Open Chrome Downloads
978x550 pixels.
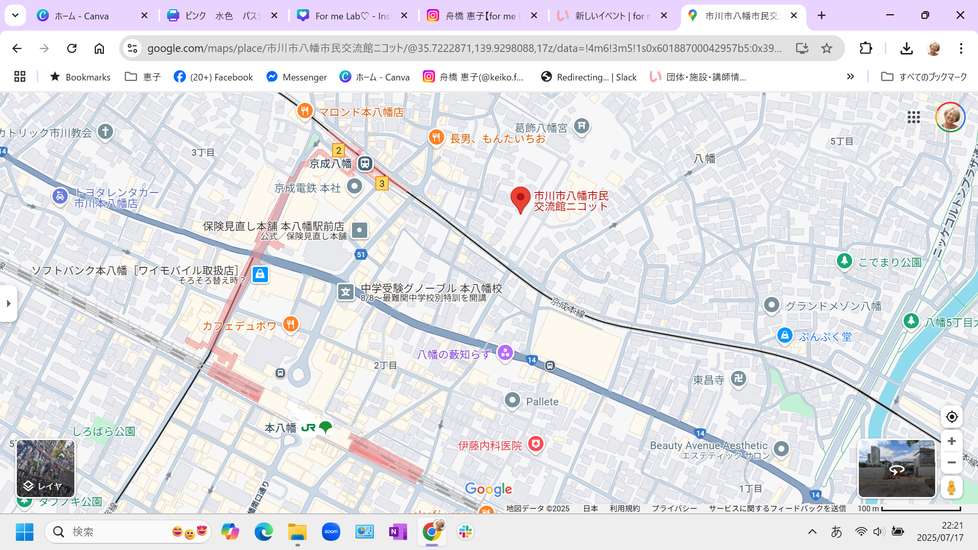[907, 48]
